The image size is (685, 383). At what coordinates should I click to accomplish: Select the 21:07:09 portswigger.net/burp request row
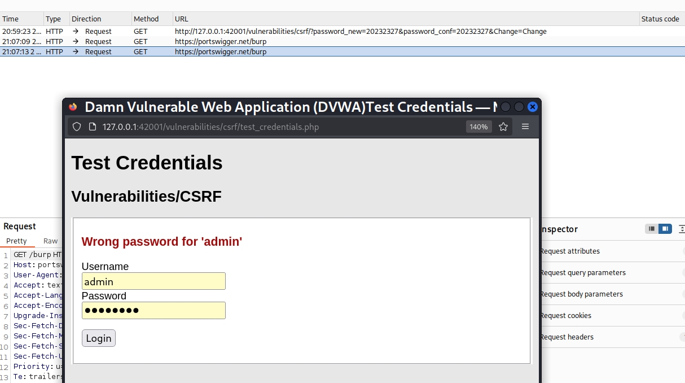[342, 41]
